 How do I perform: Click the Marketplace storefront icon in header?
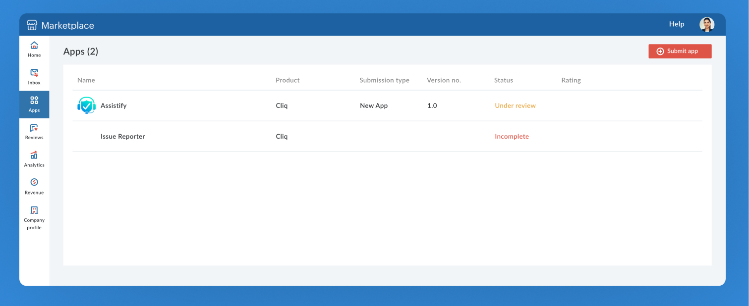[31, 24]
